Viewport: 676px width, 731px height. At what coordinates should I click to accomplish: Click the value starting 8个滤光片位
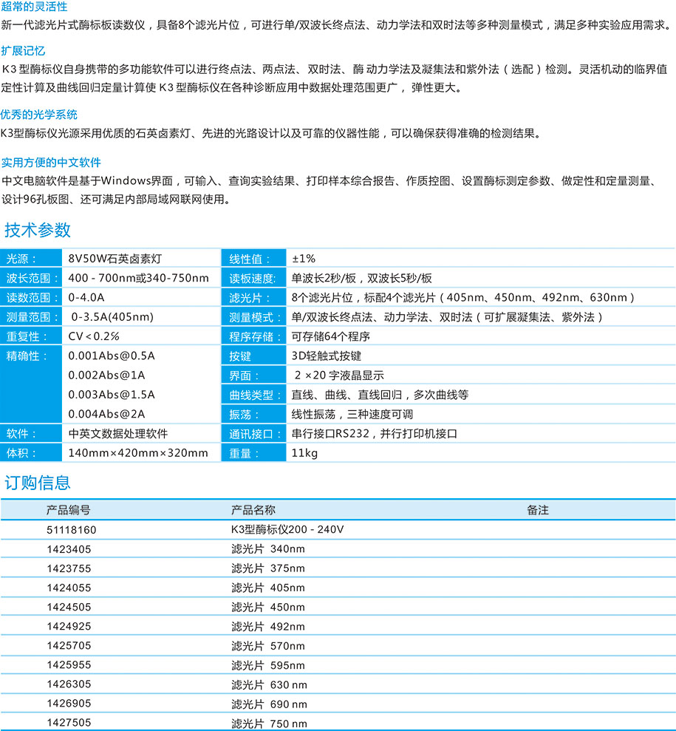[463, 297]
